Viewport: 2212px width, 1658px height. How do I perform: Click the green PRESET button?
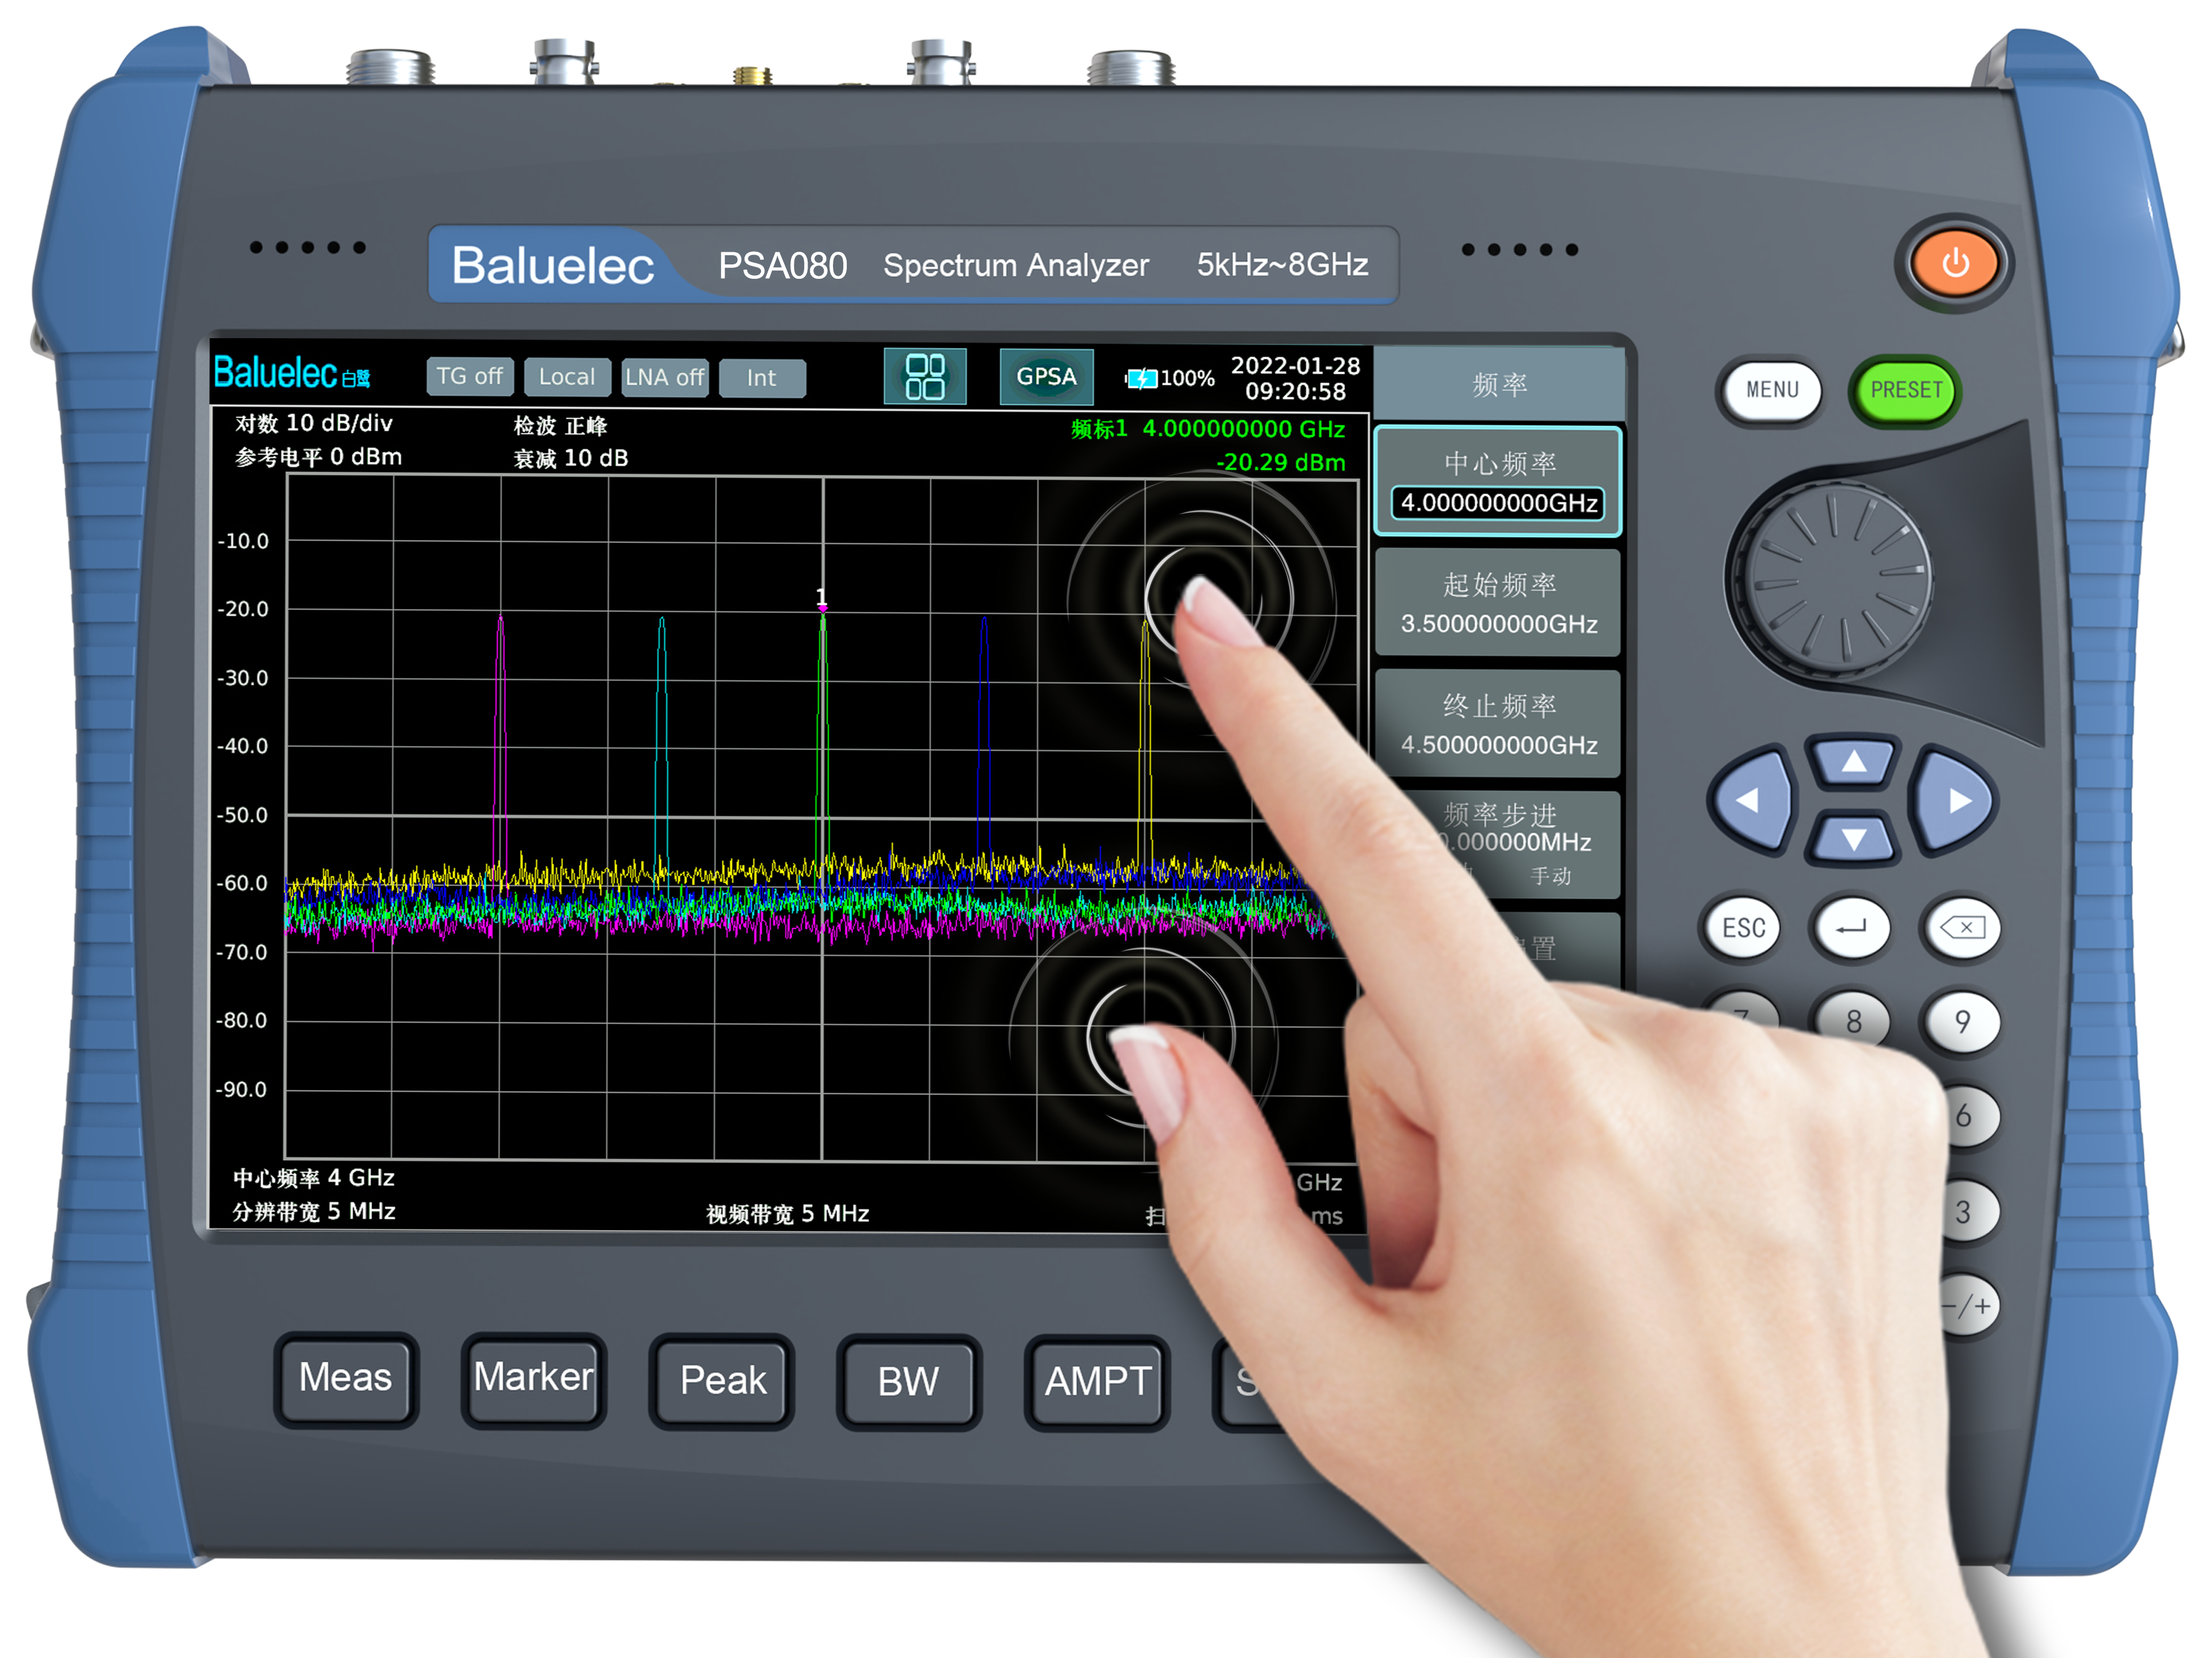1905,390
